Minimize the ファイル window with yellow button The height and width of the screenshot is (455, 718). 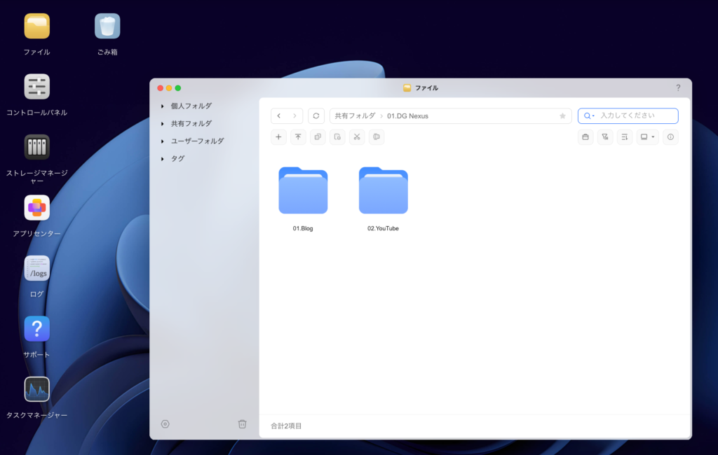coord(169,87)
